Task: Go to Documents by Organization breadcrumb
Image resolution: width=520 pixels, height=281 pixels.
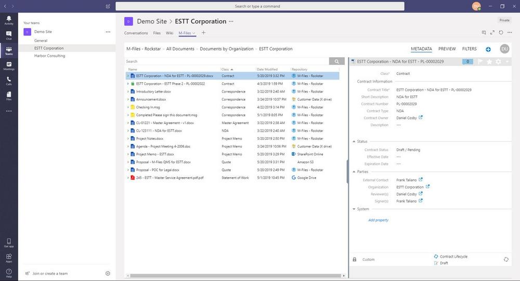Action: (x=227, y=49)
